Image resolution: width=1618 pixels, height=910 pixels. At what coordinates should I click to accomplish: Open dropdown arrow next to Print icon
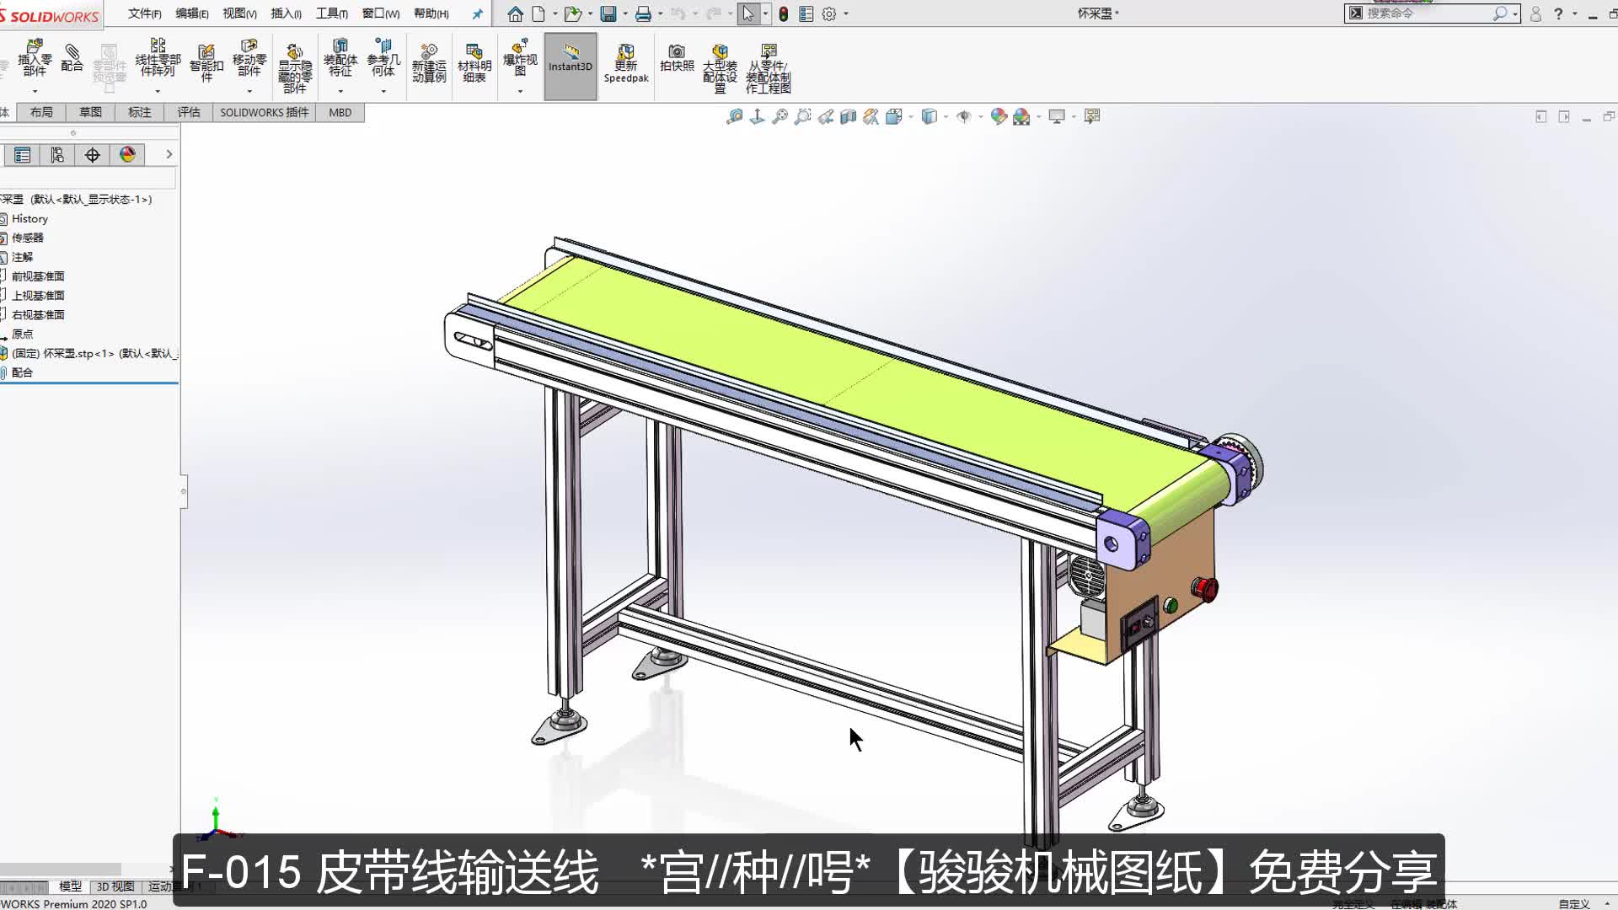[660, 13]
